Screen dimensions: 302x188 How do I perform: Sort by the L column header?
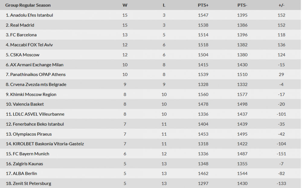click(x=164, y=5)
